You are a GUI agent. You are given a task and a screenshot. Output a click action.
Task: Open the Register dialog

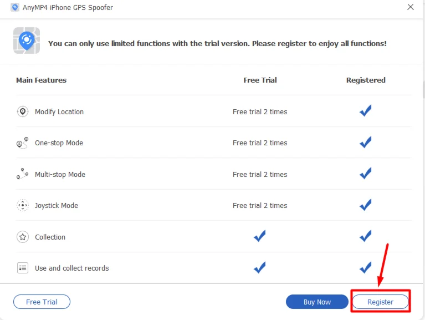click(380, 302)
